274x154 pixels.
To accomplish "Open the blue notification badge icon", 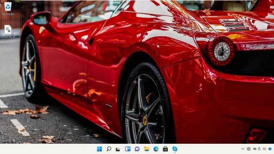I will pyautogui.click(x=270, y=149).
